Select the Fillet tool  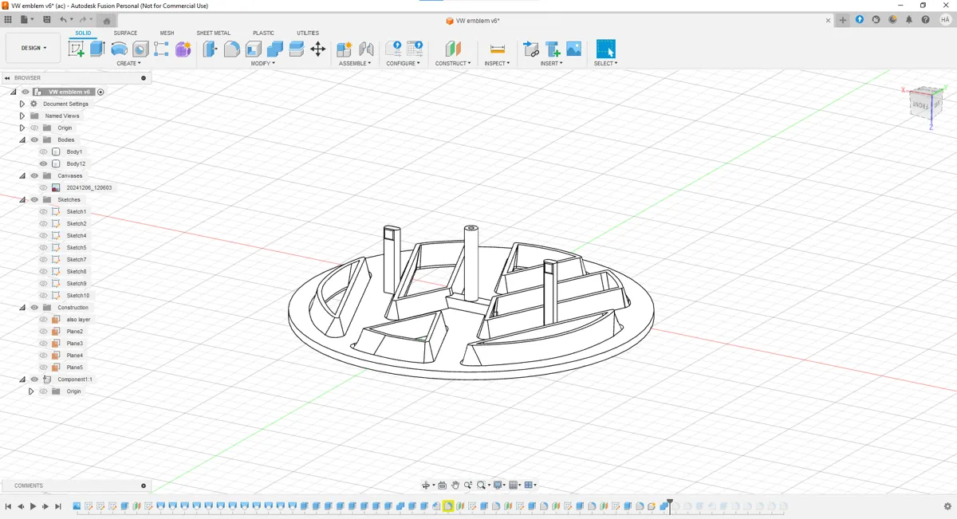coord(231,49)
